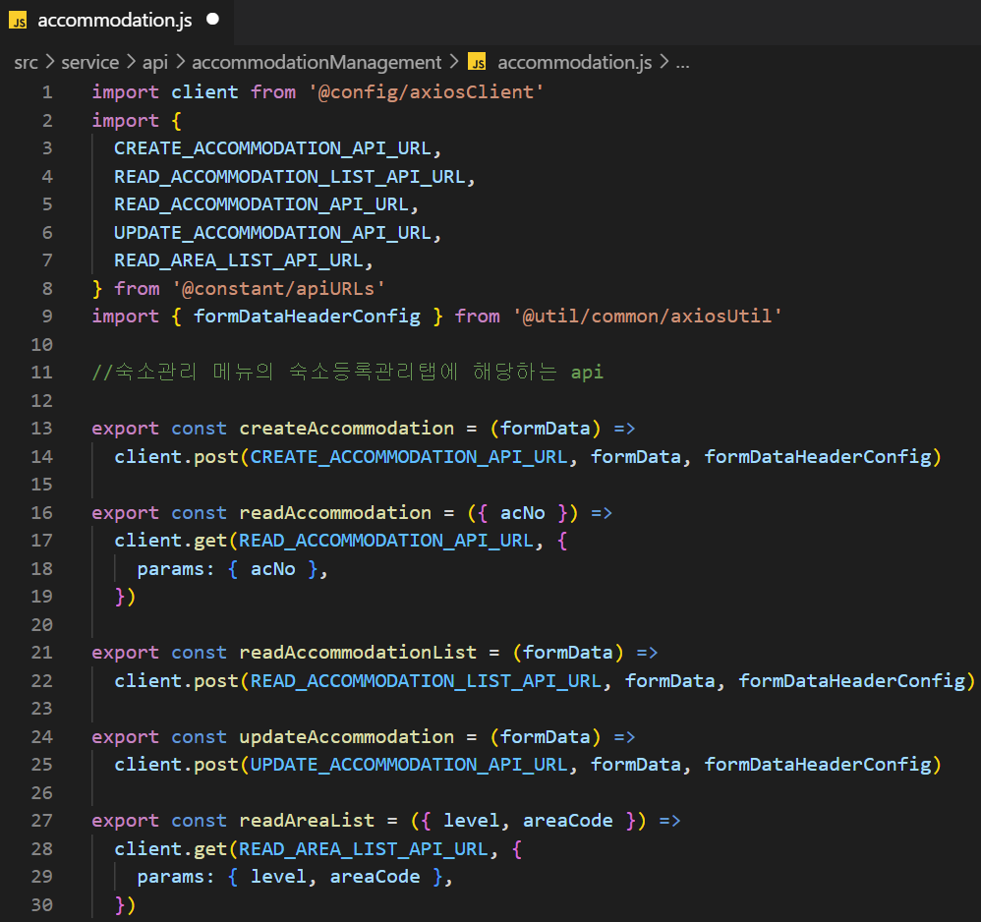The height and width of the screenshot is (922, 981).
Task: Expand chevron after src breadcrumb
Action: click(x=50, y=63)
